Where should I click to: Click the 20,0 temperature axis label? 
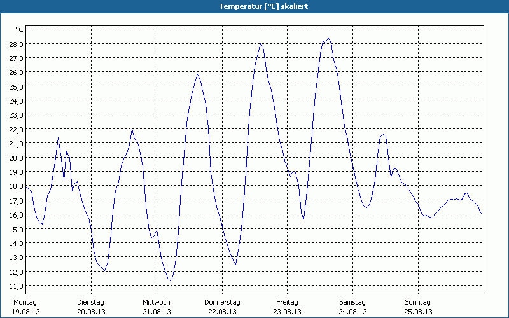click(16, 158)
